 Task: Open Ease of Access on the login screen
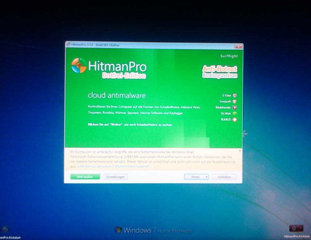click(x=5, y=229)
